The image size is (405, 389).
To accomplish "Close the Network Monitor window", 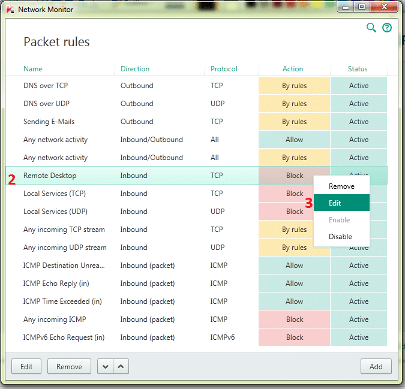I will [384, 7].
